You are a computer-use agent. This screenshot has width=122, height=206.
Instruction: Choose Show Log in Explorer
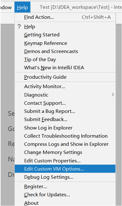click(65, 128)
